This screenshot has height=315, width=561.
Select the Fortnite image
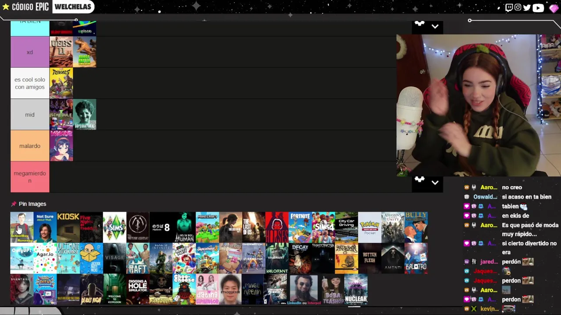[300, 227]
